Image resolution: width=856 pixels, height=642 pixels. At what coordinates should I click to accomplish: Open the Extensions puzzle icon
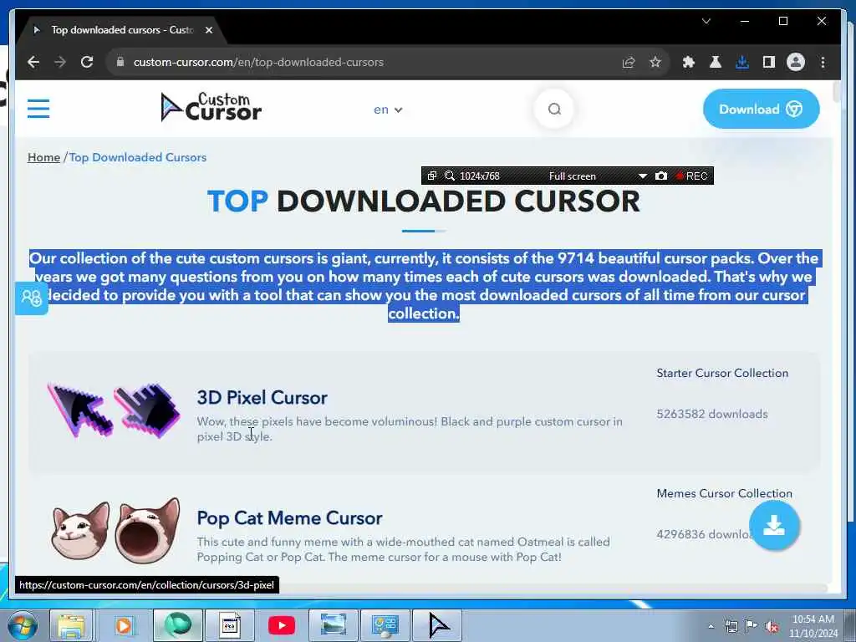click(689, 62)
